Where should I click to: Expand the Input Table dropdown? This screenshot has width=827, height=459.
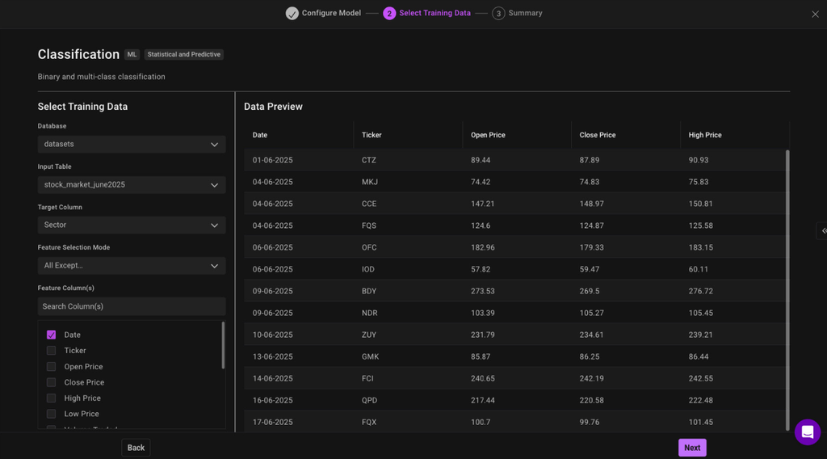click(x=132, y=185)
